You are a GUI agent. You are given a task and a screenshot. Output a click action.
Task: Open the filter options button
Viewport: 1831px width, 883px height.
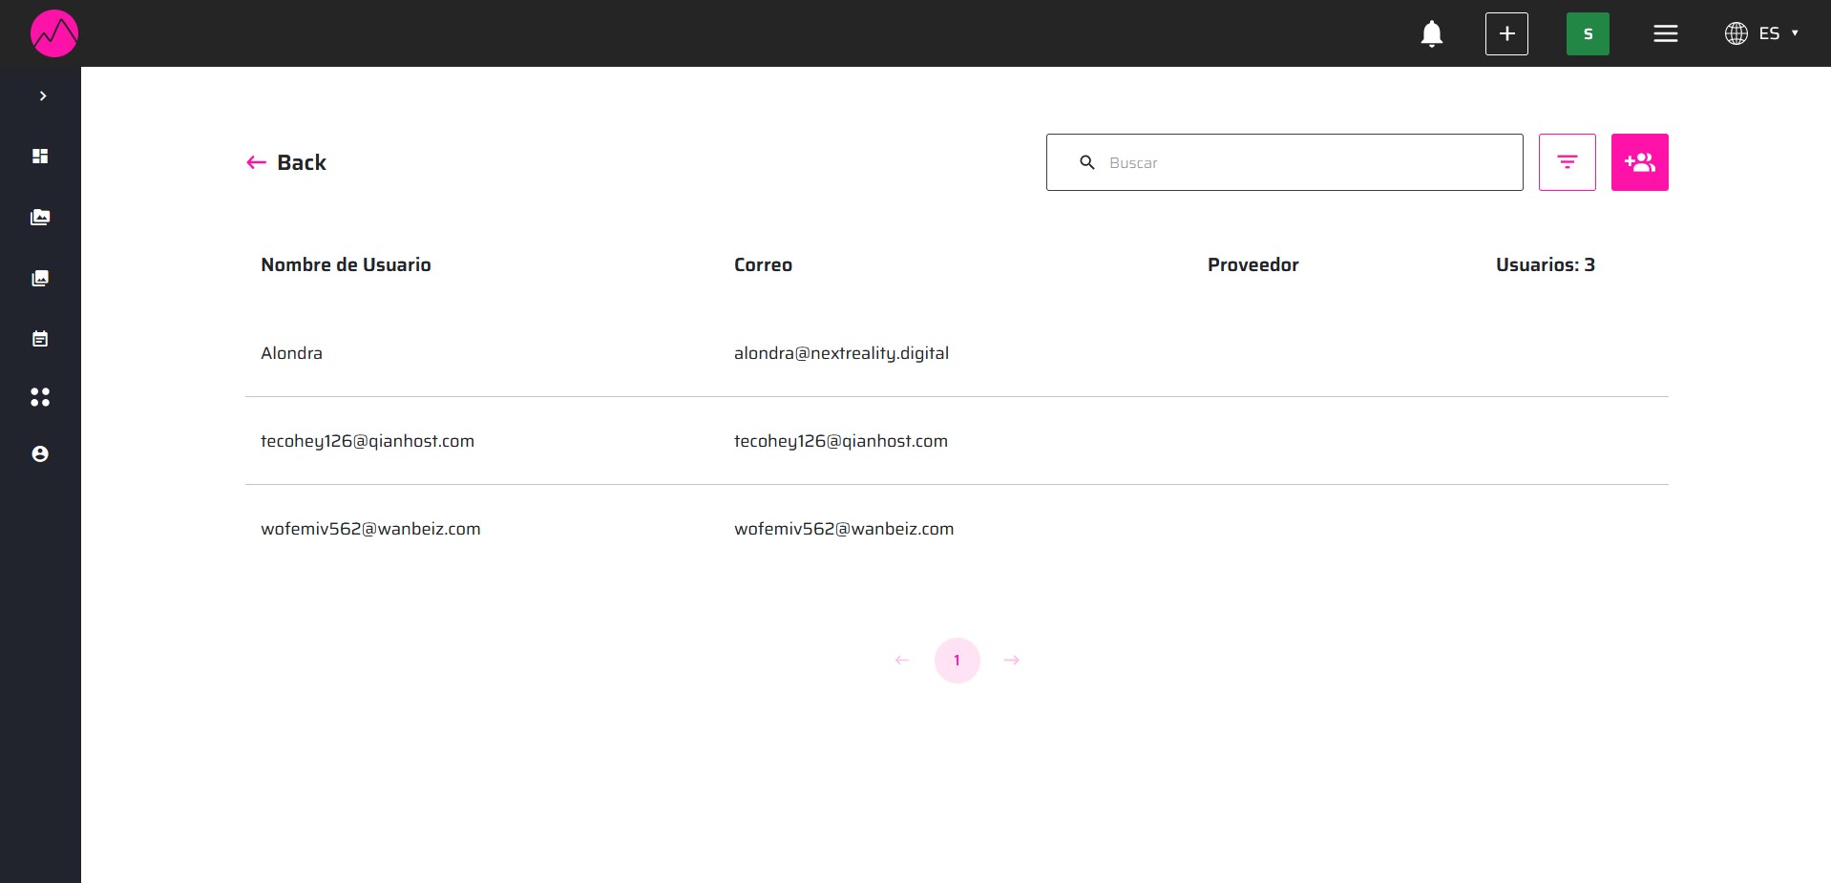click(1568, 162)
